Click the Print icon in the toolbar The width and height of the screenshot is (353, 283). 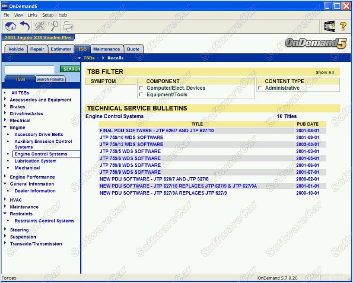pos(68,27)
